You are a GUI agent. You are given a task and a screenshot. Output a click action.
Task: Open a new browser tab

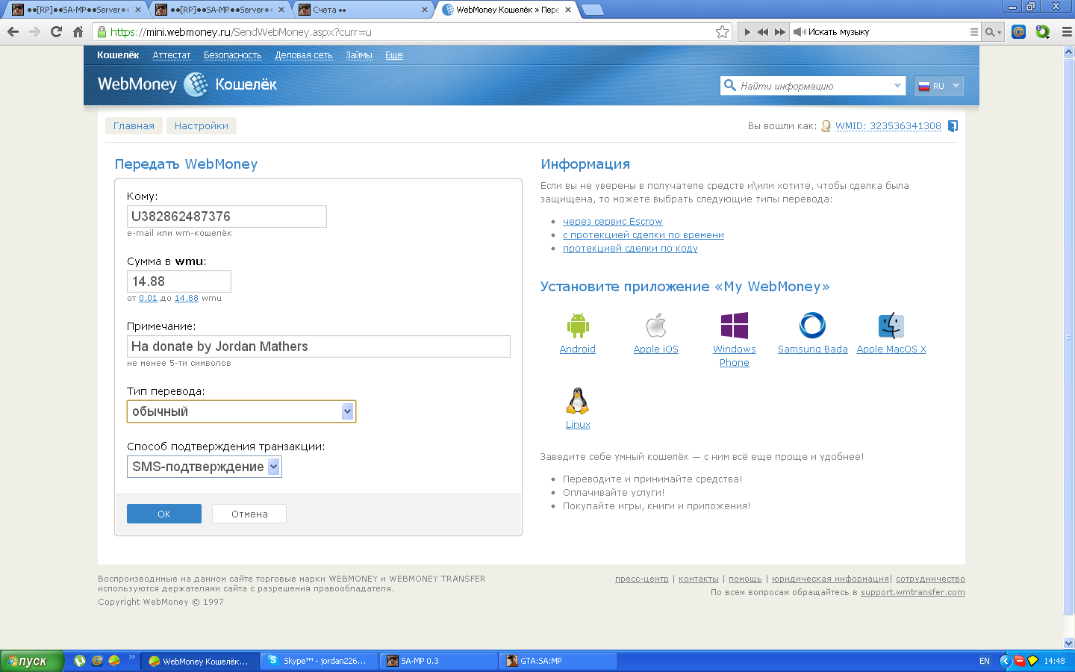pyautogui.click(x=592, y=10)
